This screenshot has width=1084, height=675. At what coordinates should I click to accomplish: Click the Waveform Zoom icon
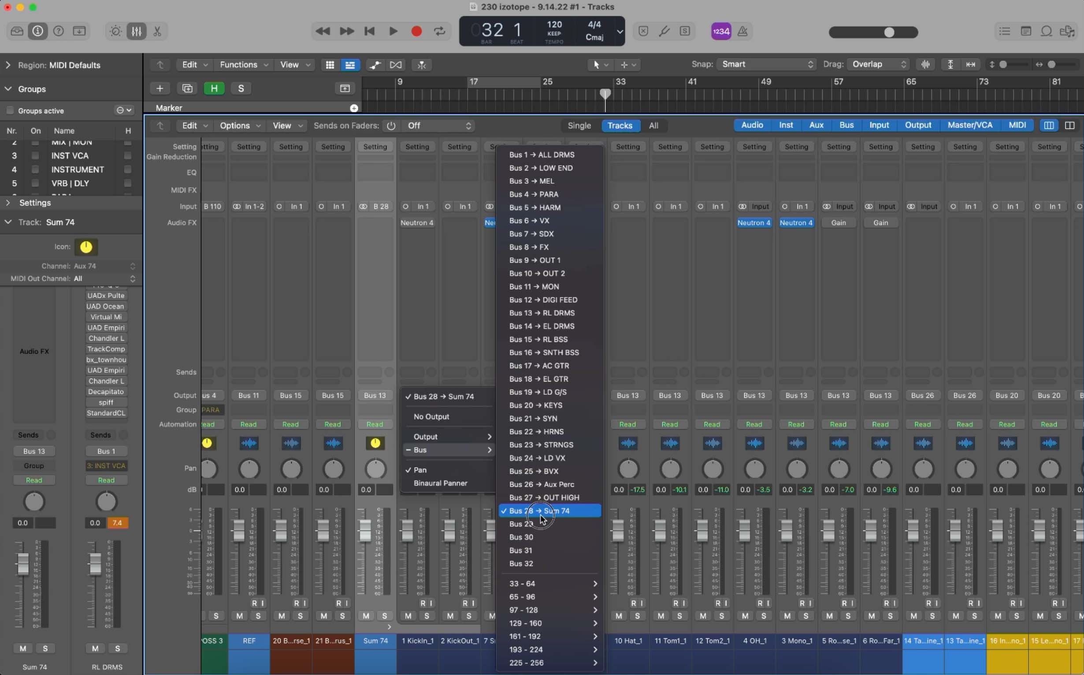tap(925, 65)
